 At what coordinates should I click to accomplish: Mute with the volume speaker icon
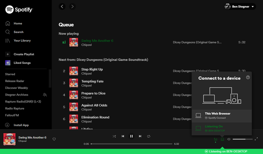(229, 139)
